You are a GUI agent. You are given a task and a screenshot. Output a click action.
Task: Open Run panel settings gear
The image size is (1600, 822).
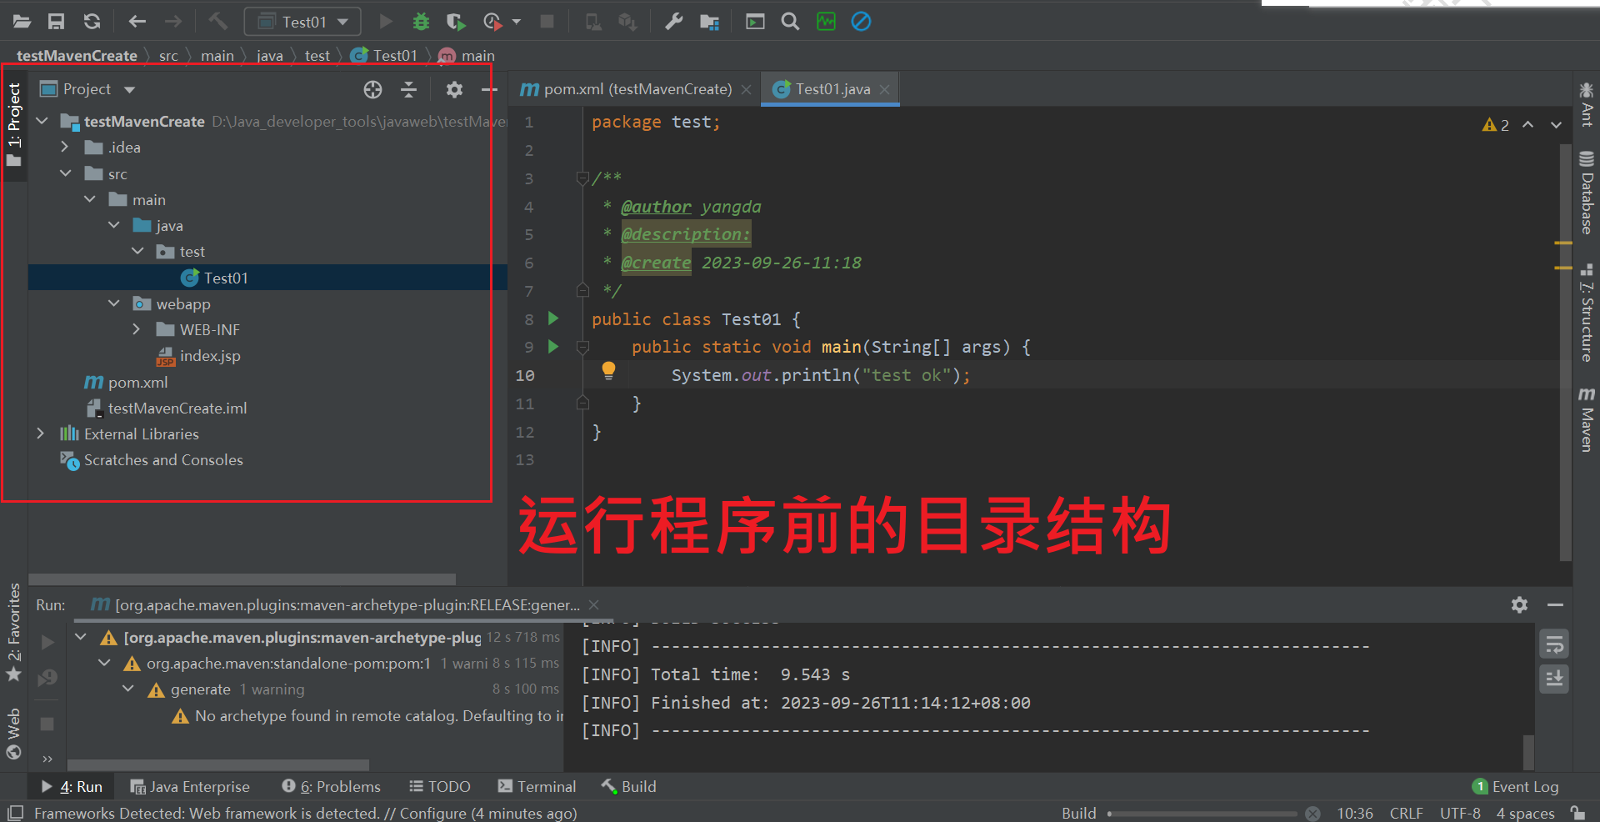click(1519, 605)
